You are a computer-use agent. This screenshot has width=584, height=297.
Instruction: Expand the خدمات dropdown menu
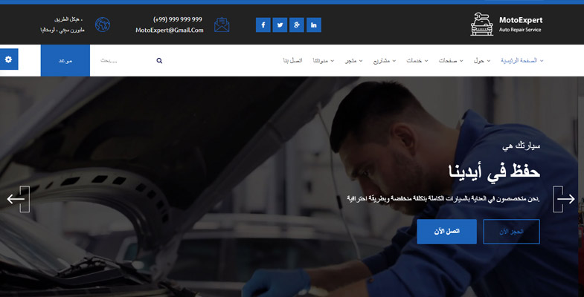point(416,60)
